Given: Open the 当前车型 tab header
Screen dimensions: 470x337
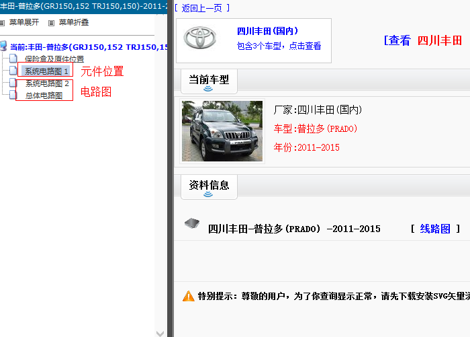Looking at the screenshot, I should [x=209, y=81].
